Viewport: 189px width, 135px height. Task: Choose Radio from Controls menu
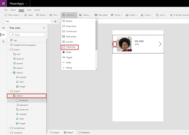(x=78, y=52)
